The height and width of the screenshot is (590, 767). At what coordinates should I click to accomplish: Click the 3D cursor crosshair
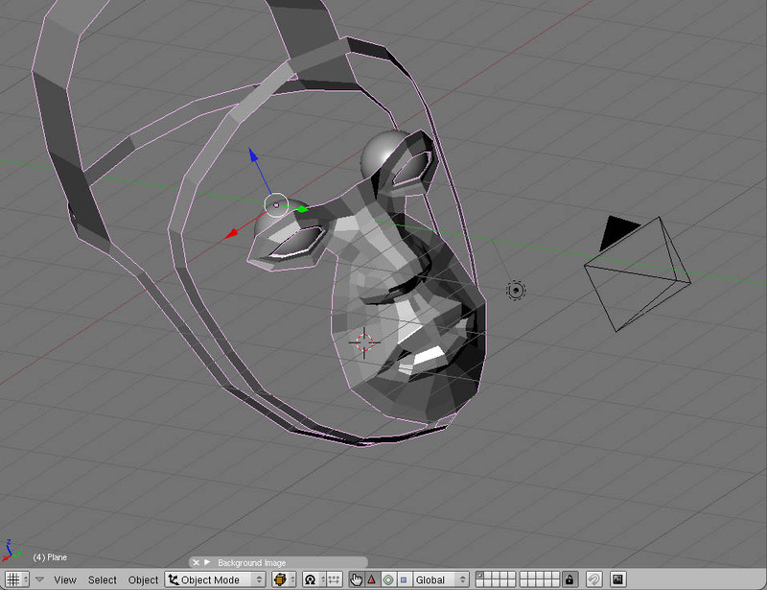pos(364,342)
